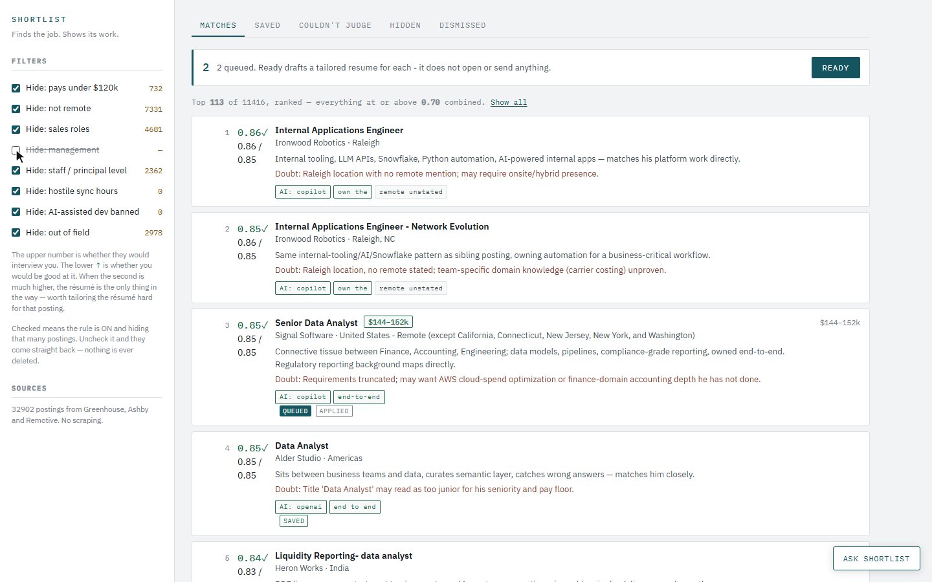The width and height of the screenshot is (932, 582).
Task: Click the Ready button
Action: (x=836, y=68)
